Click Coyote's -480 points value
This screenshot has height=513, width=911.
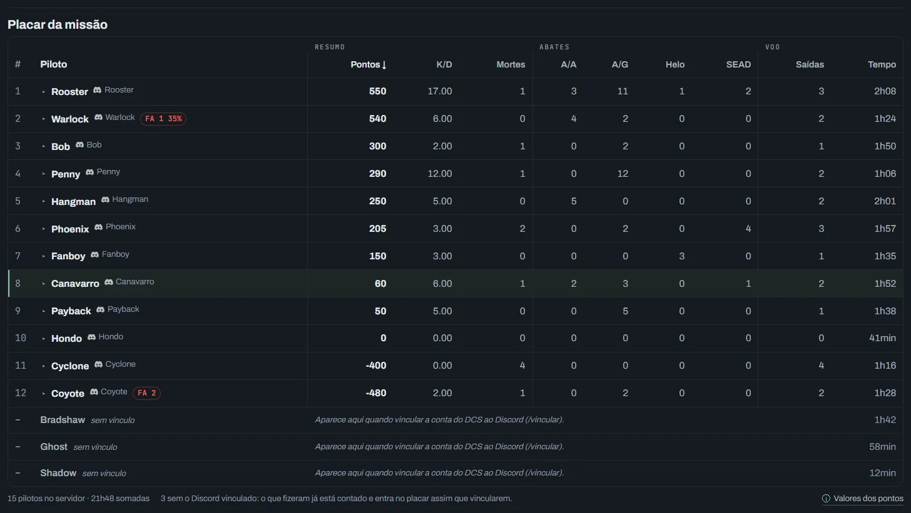pos(375,393)
